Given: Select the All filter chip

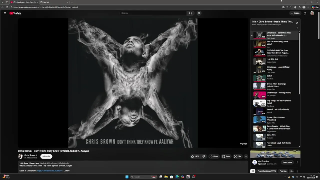Looking at the screenshot, I should click(253, 171).
